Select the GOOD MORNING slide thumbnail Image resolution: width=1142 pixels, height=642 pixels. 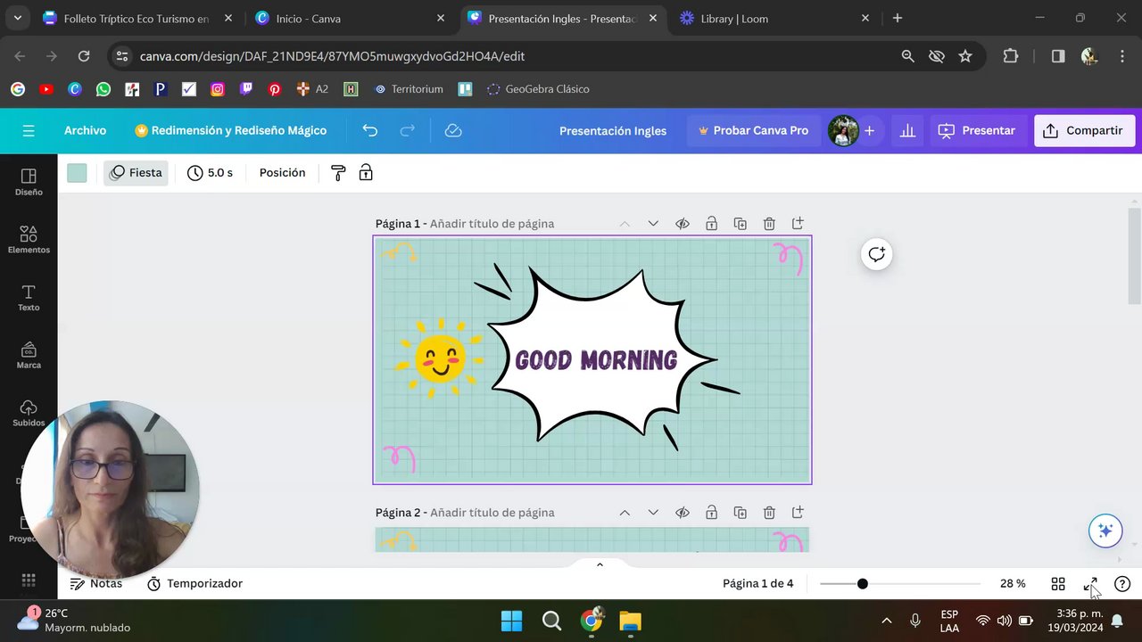point(592,360)
